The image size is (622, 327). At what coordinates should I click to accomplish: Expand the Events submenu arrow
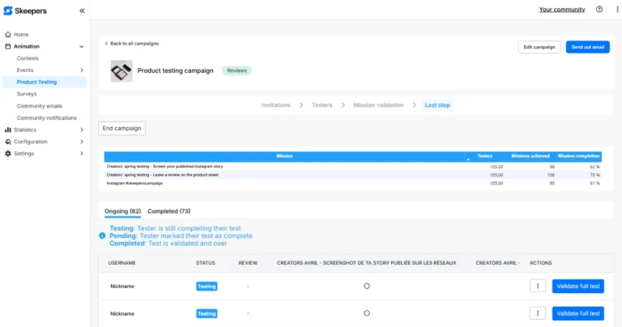(x=82, y=70)
